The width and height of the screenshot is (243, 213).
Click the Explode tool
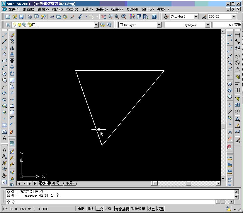pos(12,132)
